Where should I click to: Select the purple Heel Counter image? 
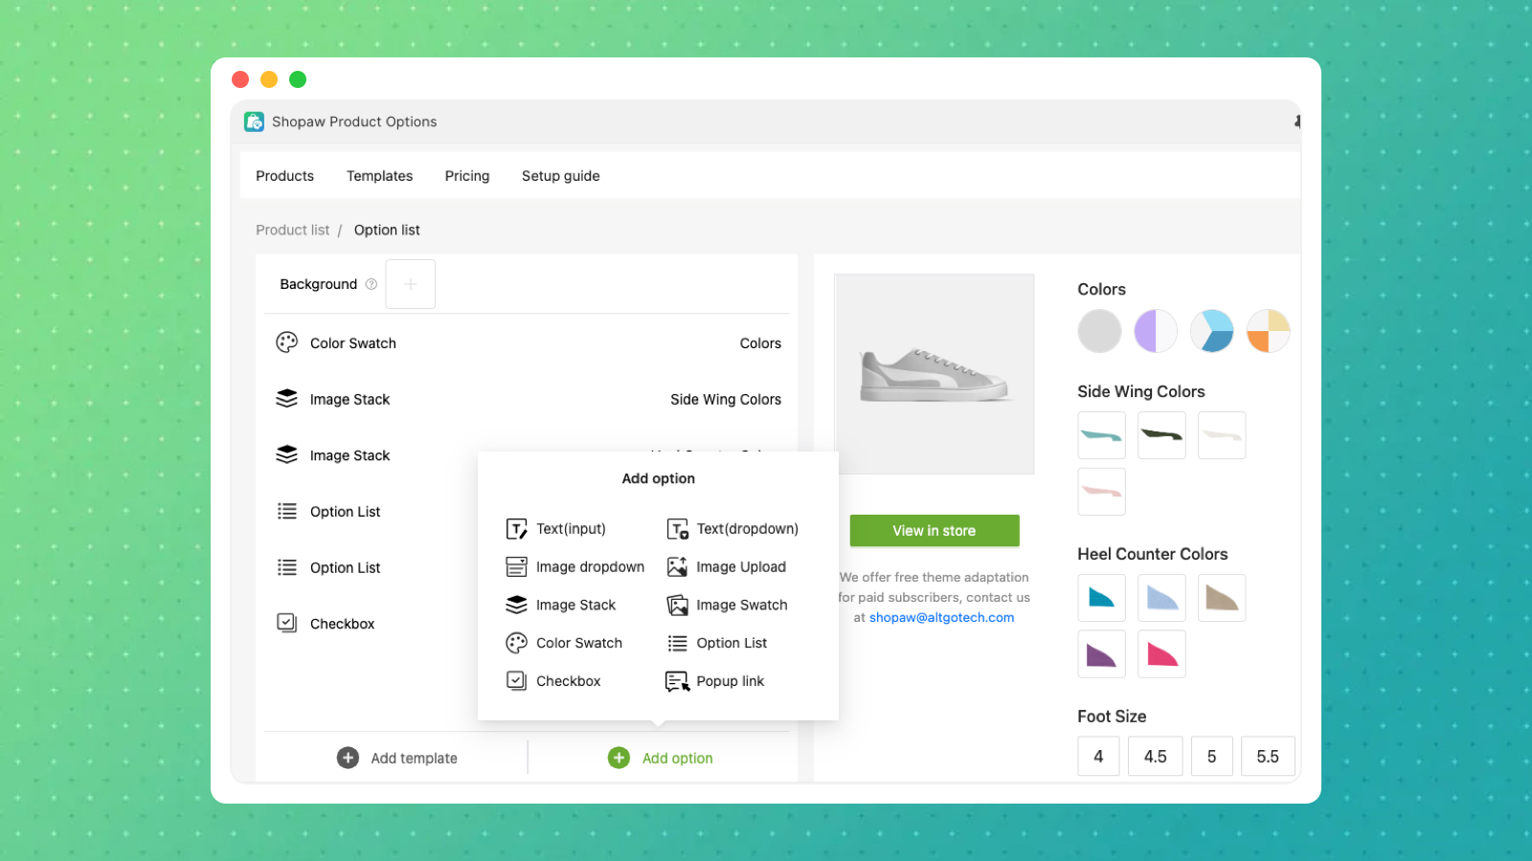pos(1101,654)
